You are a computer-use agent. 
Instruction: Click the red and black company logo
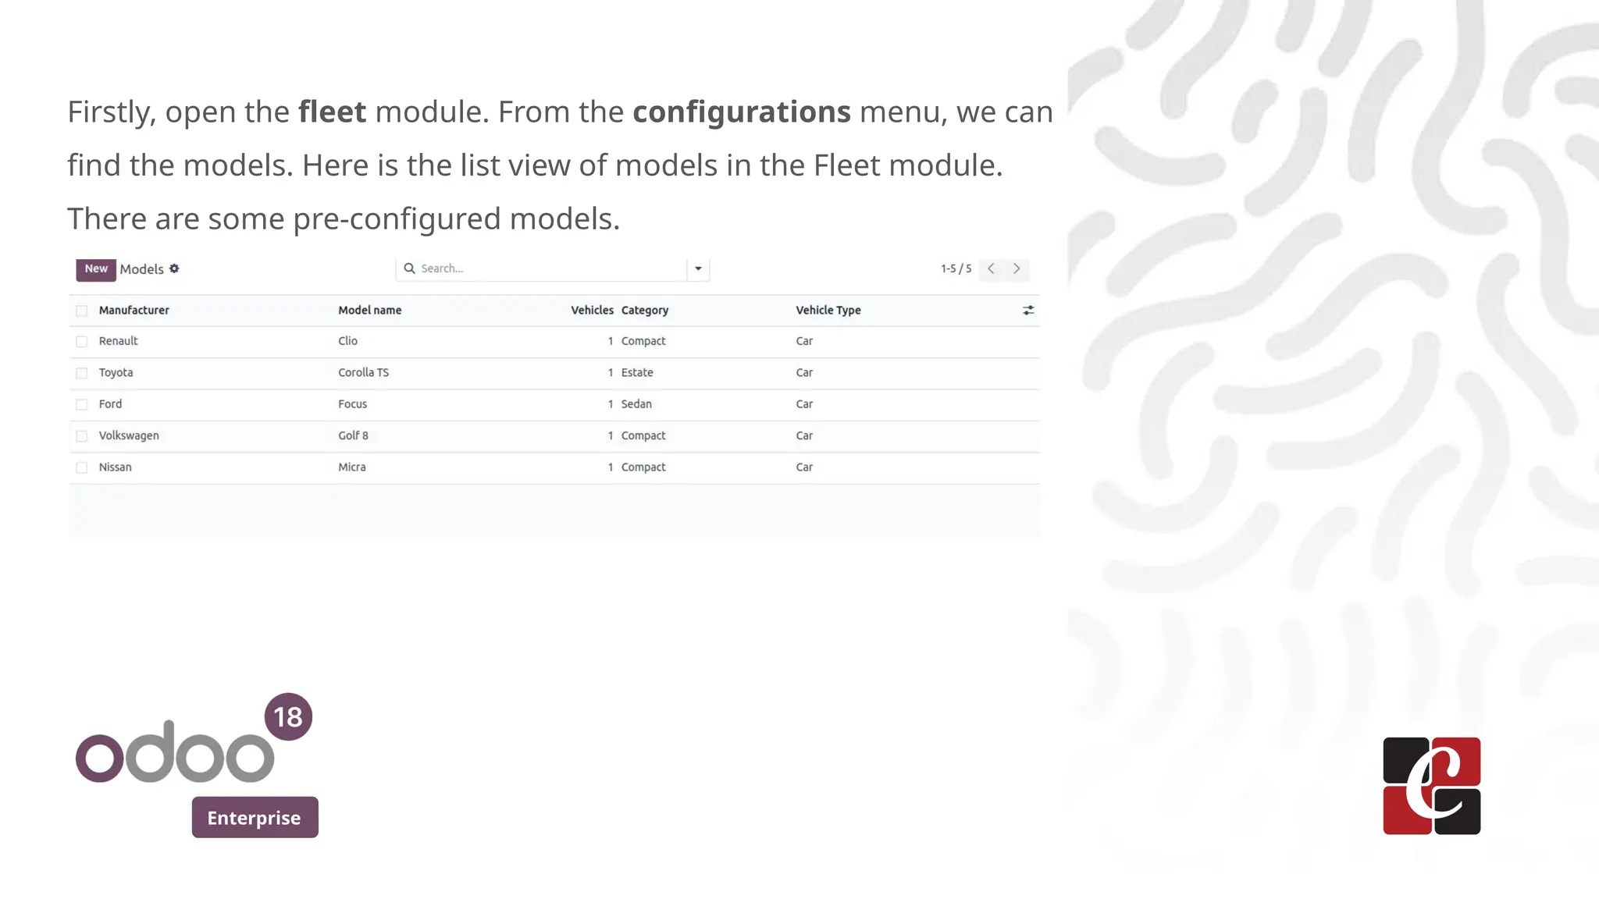(1431, 786)
